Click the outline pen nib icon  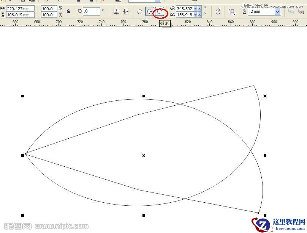pyautogui.click(x=244, y=11)
